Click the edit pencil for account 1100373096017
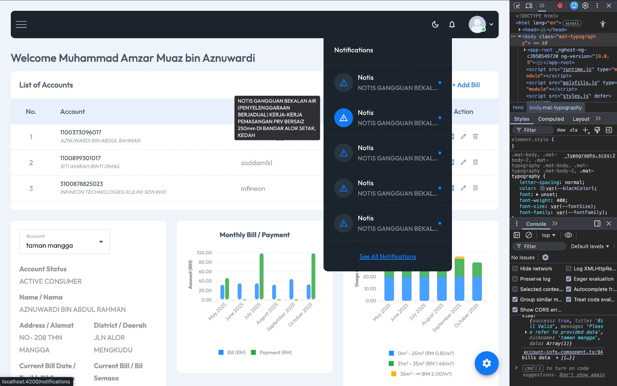The height and width of the screenshot is (386, 617). (463, 136)
